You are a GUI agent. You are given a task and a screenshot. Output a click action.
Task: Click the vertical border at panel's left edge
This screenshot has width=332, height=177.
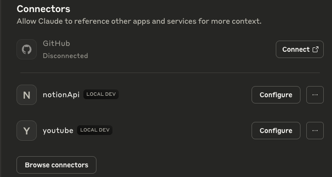click(x=0, y=88)
